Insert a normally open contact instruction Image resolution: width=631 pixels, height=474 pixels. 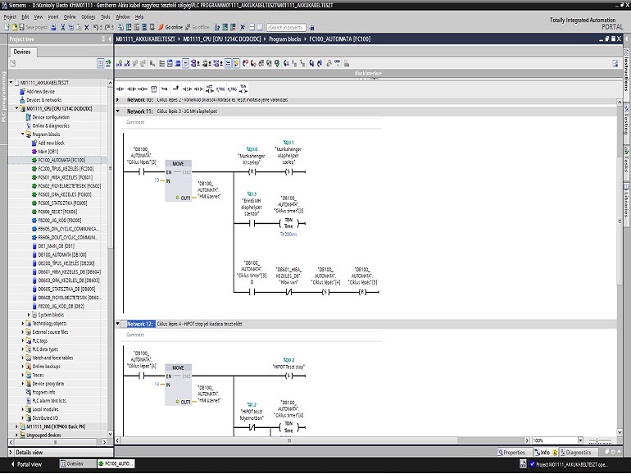[x=120, y=89]
